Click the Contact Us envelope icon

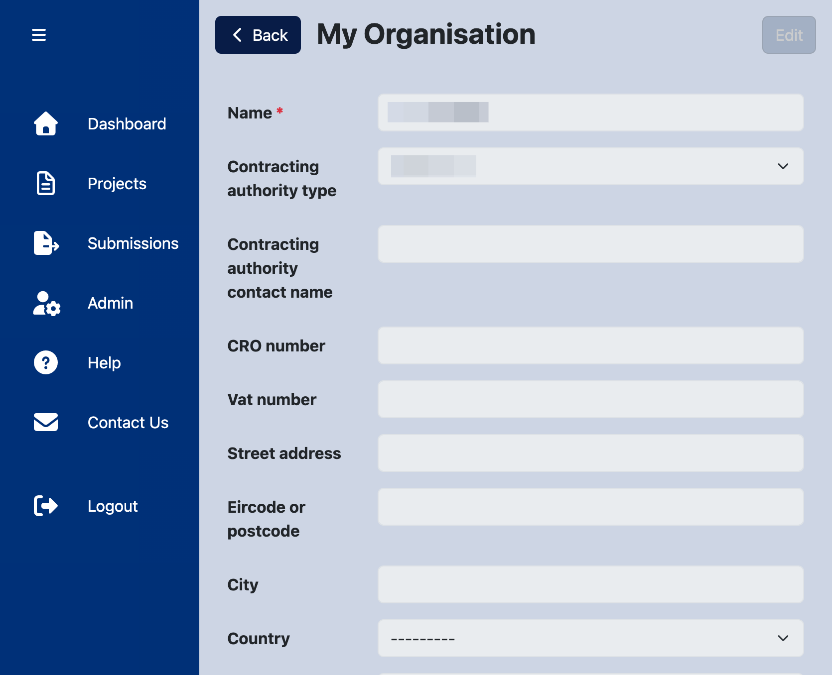point(46,422)
